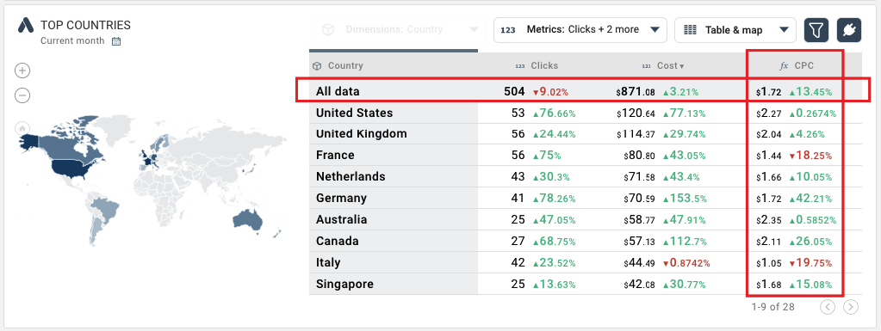Select the Italy row
Screen dimensions: 881x331
tap(585, 262)
